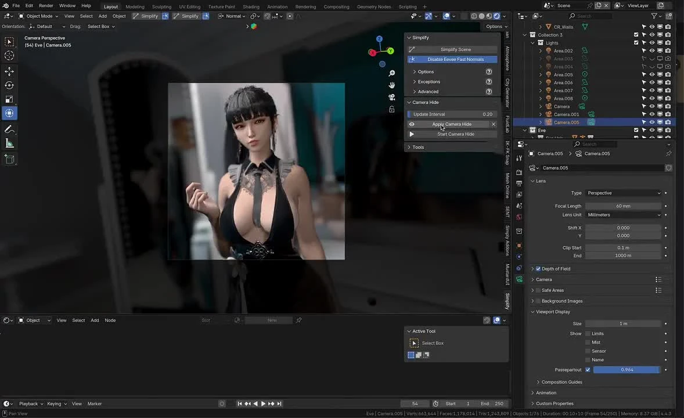
Task: Click Disable Eevee Fast Normals button
Action: click(452, 59)
